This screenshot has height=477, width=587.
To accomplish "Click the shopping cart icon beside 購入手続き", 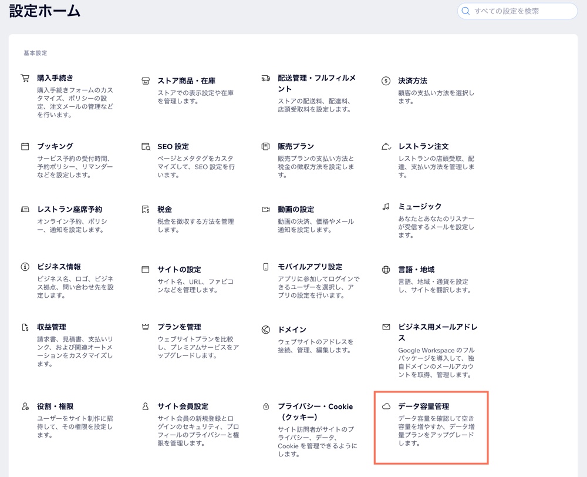I will pyautogui.click(x=25, y=78).
